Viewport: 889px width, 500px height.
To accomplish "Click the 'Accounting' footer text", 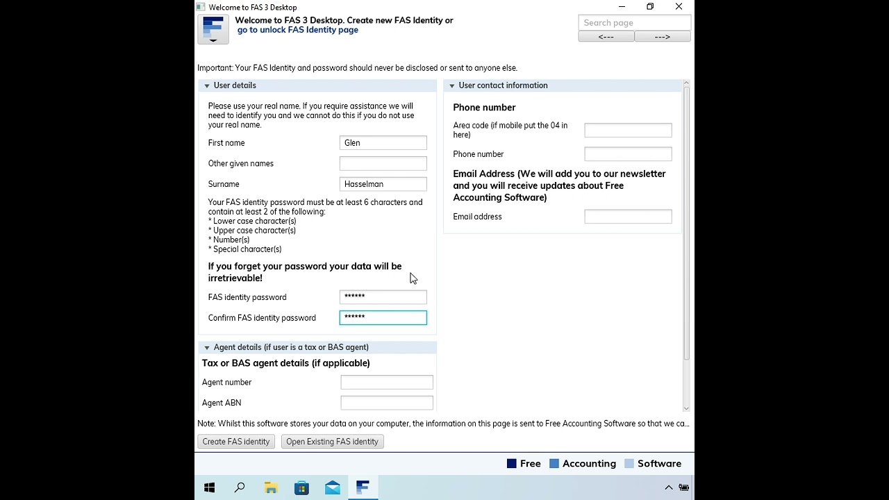I will click(589, 464).
